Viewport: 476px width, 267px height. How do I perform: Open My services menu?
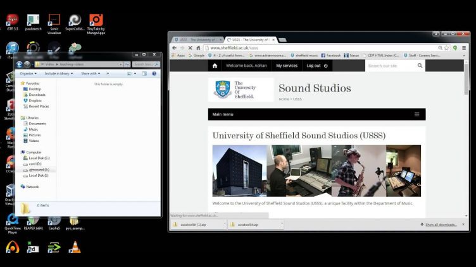[x=287, y=66]
